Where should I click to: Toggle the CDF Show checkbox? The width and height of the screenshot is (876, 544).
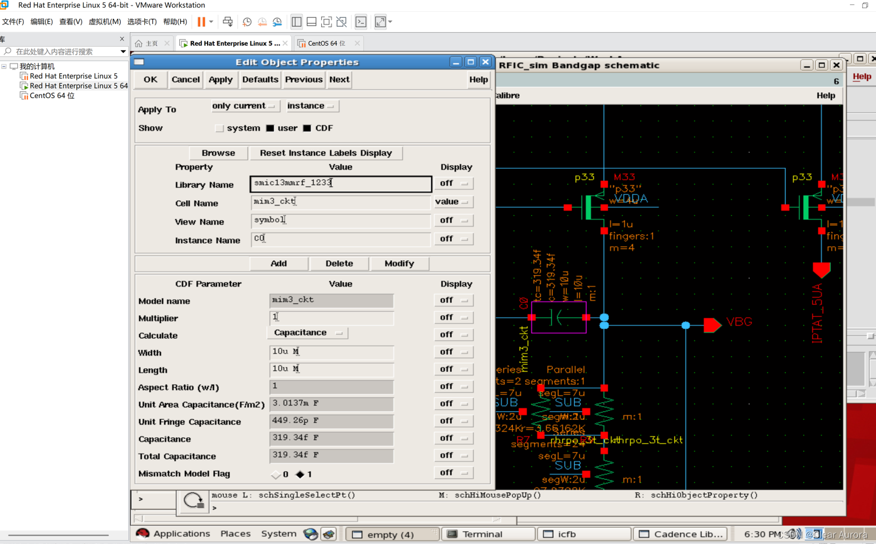coord(307,128)
